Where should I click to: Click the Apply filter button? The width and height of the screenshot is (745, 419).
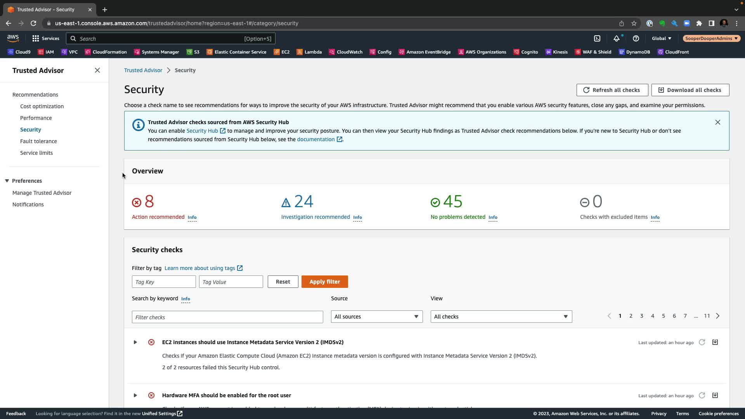click(324, 282)
